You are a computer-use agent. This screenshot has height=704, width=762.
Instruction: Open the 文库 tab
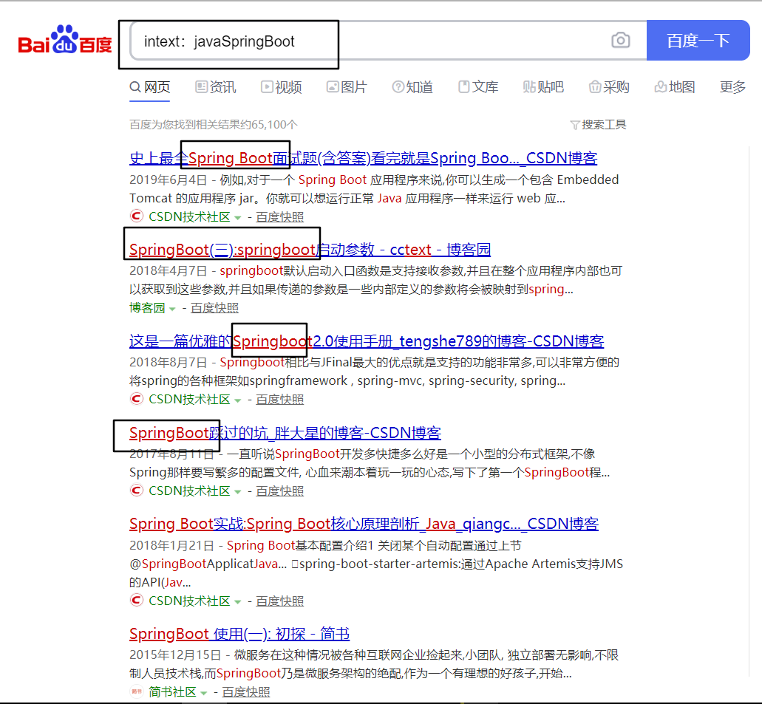478,87
